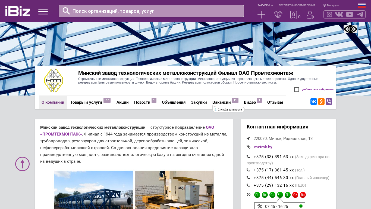The width and height of the screenshot is (371, 209).
Task: Share company page via Viber
Action: pos(329,102)
